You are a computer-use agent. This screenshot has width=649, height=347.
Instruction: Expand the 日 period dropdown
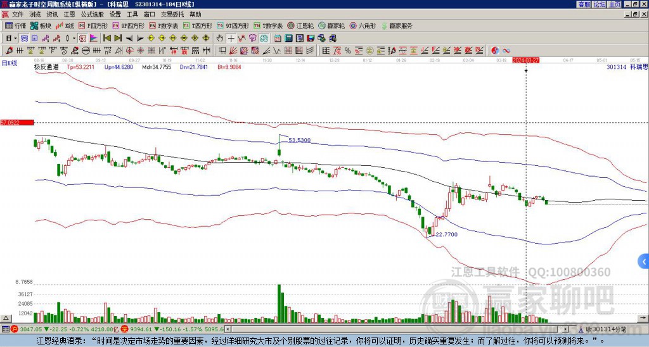15,39
